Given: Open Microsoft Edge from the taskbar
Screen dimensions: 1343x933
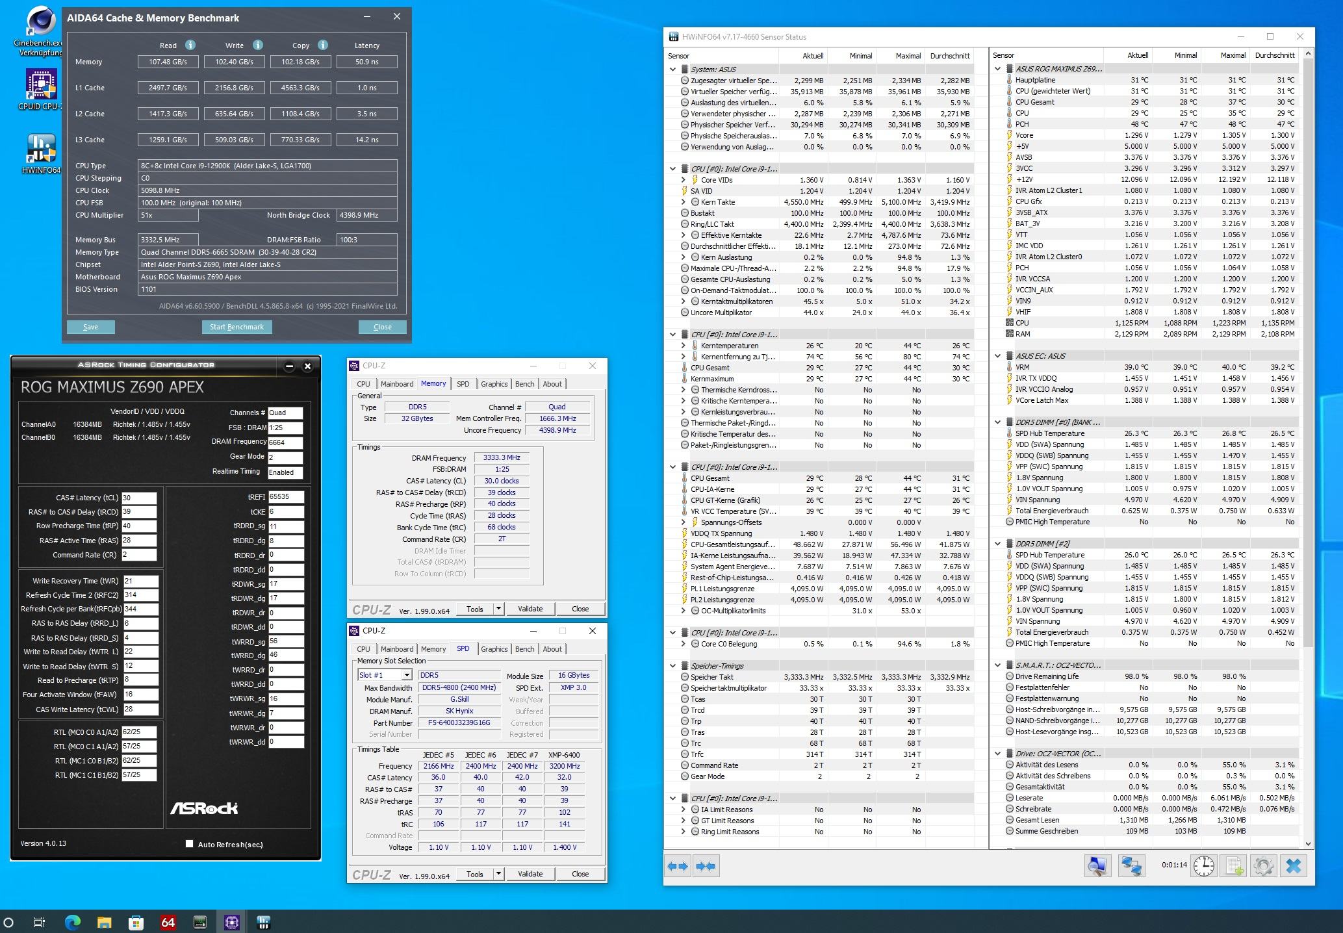Looking at the screenshot, I should [73, 922].
